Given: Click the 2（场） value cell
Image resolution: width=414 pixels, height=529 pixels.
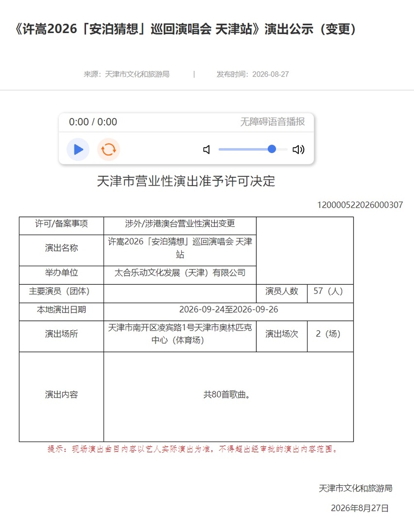Looking at the screenshot, I should [x=330, y=337].
